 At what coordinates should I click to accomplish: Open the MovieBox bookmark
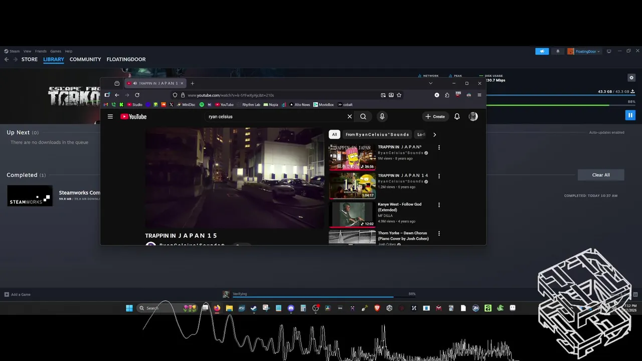click(x=324, y=105)
